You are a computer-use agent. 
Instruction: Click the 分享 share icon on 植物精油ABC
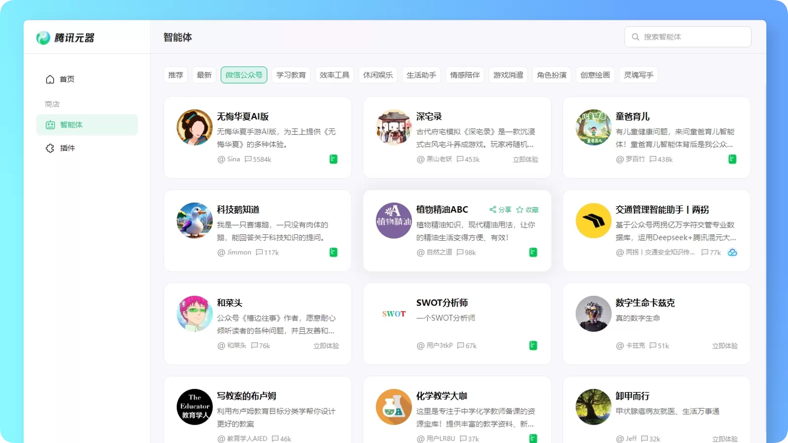coord(492,210)
